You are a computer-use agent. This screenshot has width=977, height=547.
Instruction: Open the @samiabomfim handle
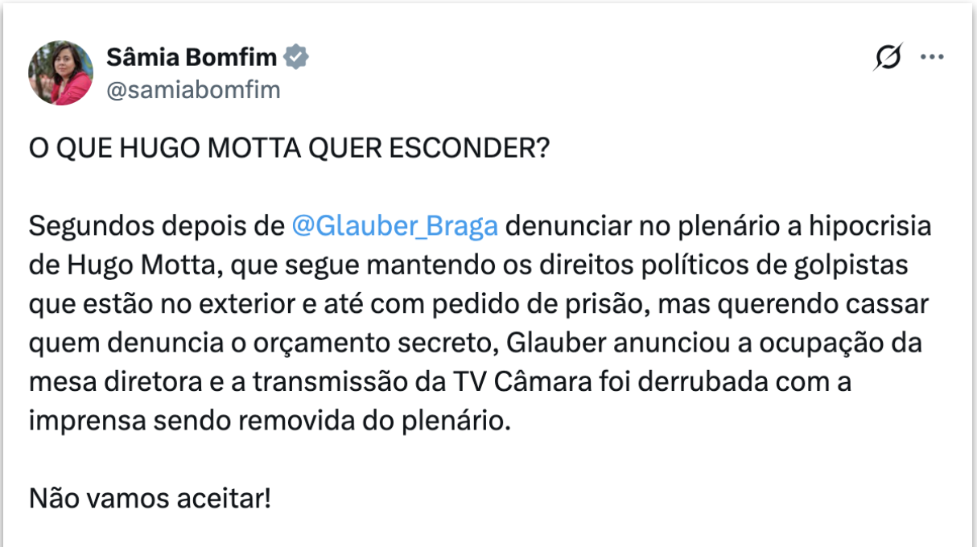[193, 90]
